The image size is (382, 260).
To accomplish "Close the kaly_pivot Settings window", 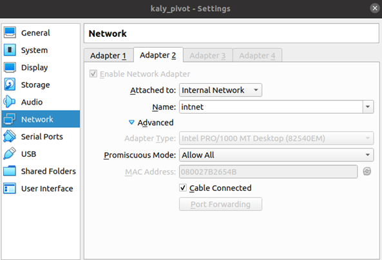I will [375, 8].
